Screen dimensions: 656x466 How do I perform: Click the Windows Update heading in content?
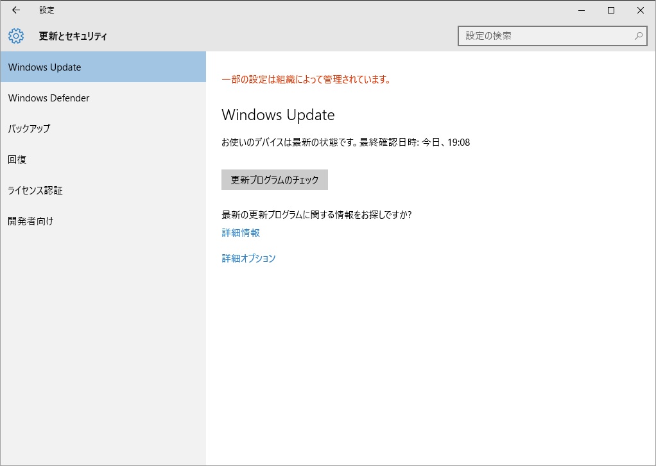pyautogui.click(x=278, y=116)
